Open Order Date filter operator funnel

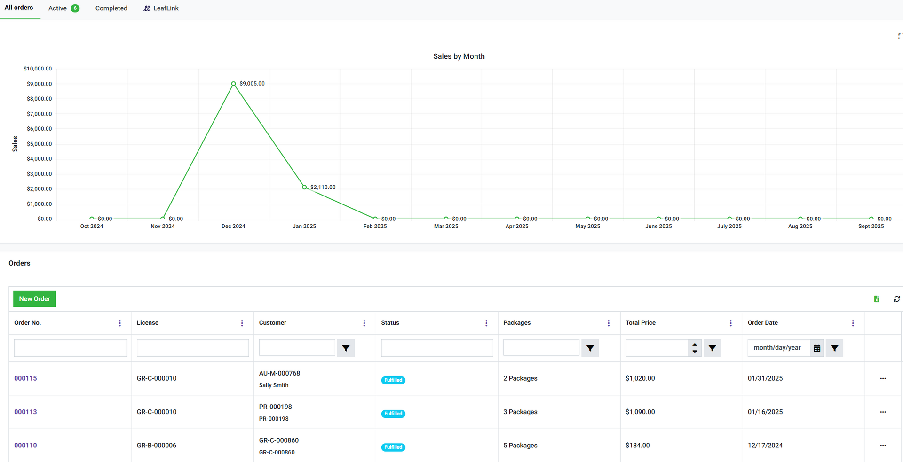[834, 348]
